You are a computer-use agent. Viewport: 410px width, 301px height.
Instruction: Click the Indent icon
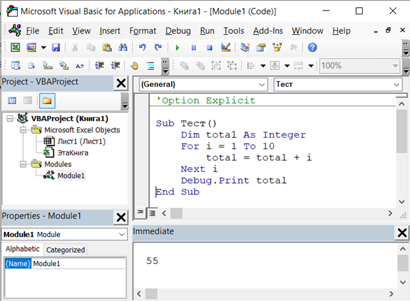[x=99, y=65]
